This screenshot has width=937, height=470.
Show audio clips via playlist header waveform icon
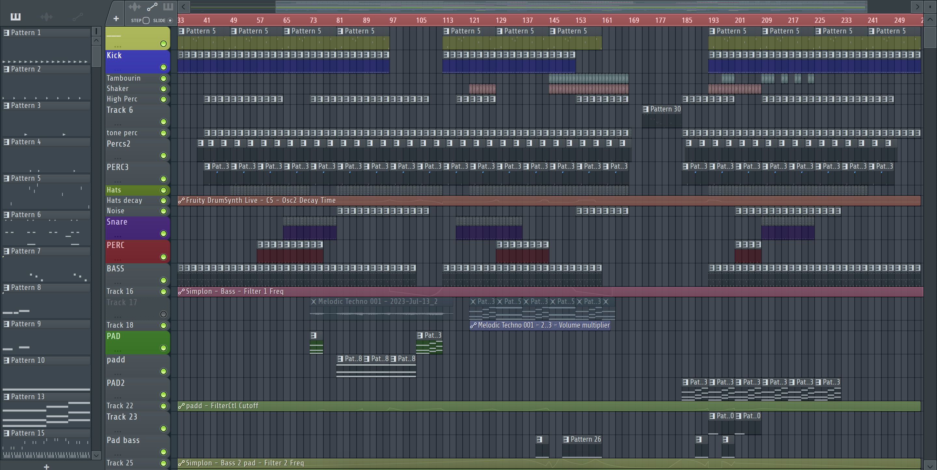click(x=135, y=7)
